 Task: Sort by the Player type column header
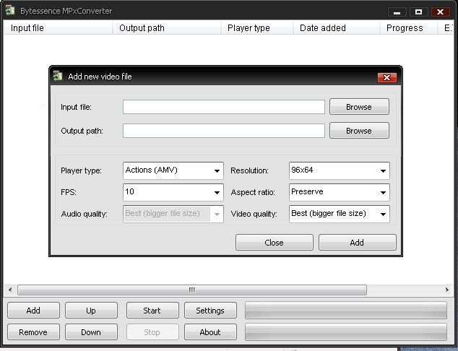257,27
